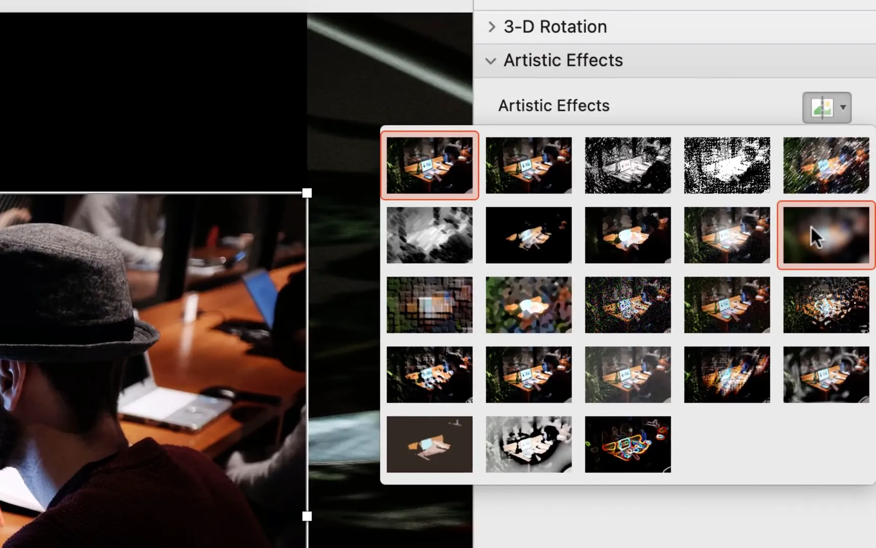The image size is (876, 548).
Task: Apply the Light Screen effect
Action: tap(429, 304)
